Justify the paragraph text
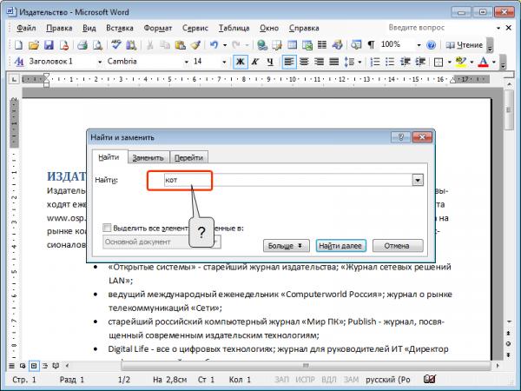Viewport: 521px width, 391px height. (x=334, y=62)
